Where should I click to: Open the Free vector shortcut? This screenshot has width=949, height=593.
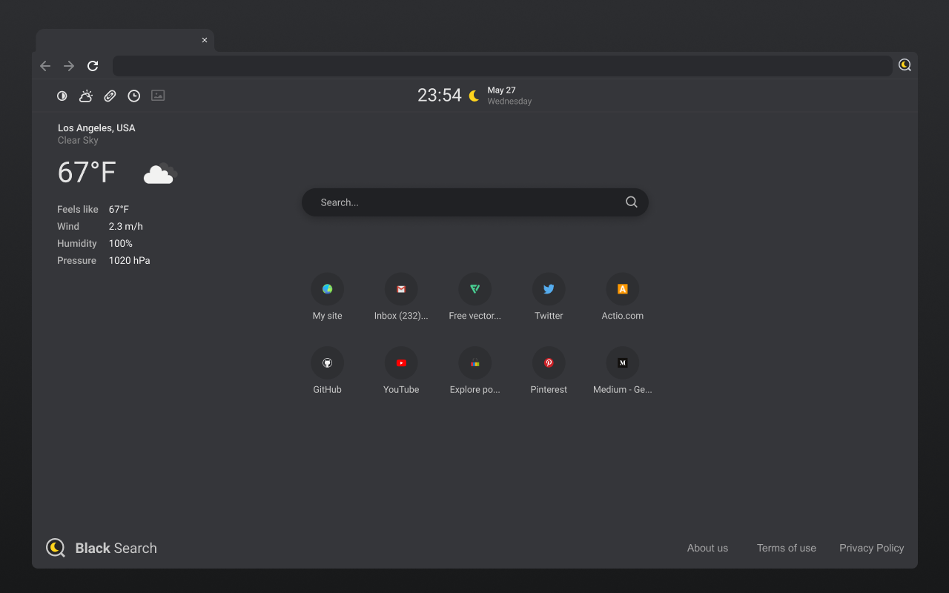click(x=474, y=289)
